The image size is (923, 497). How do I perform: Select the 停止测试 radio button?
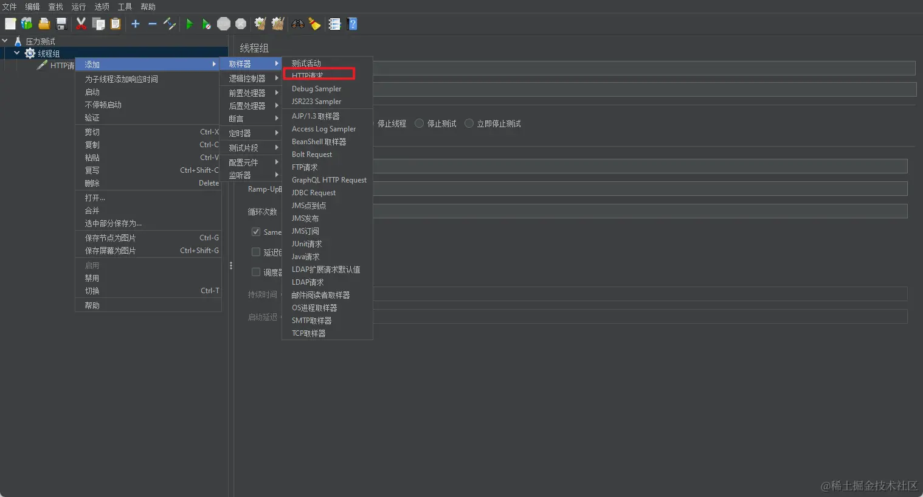tap(419, 123)
